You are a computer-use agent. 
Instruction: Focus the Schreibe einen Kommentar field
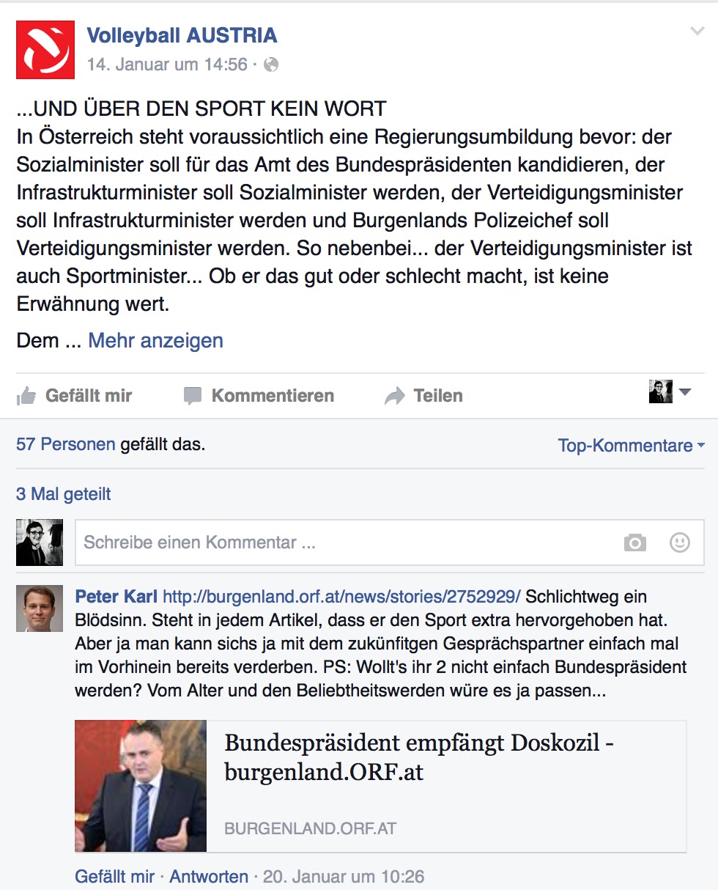(x=390, y=543)
